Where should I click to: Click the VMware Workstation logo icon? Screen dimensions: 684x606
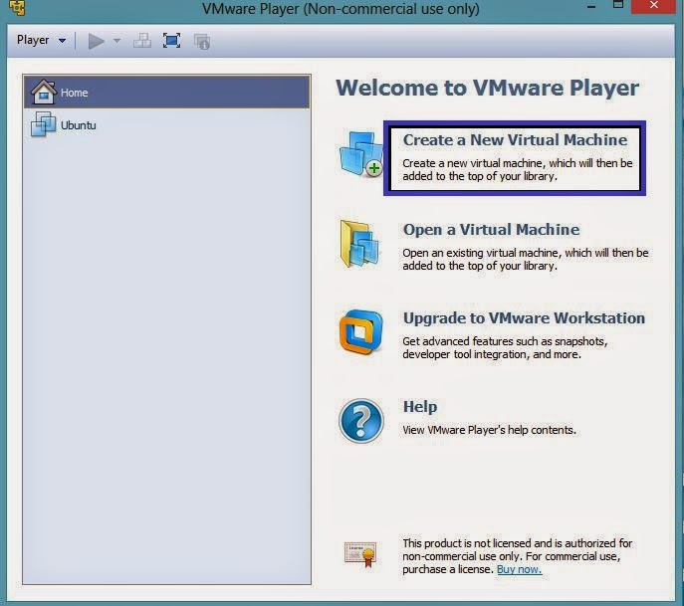coord(360,331)
